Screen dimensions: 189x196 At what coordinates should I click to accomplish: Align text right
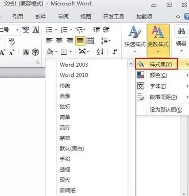[69, 41]
